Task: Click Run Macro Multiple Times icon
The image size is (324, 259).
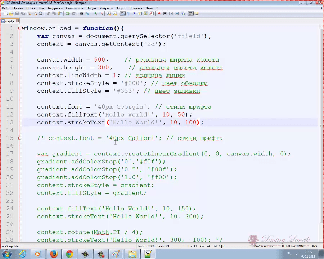Action: pyautogui.click(x=177, y=14)
